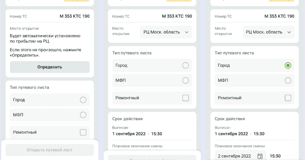Screen dimensions: 305x160
Task: Click 1 сентября 2022 in the right screen
Action: pos(231,134)
